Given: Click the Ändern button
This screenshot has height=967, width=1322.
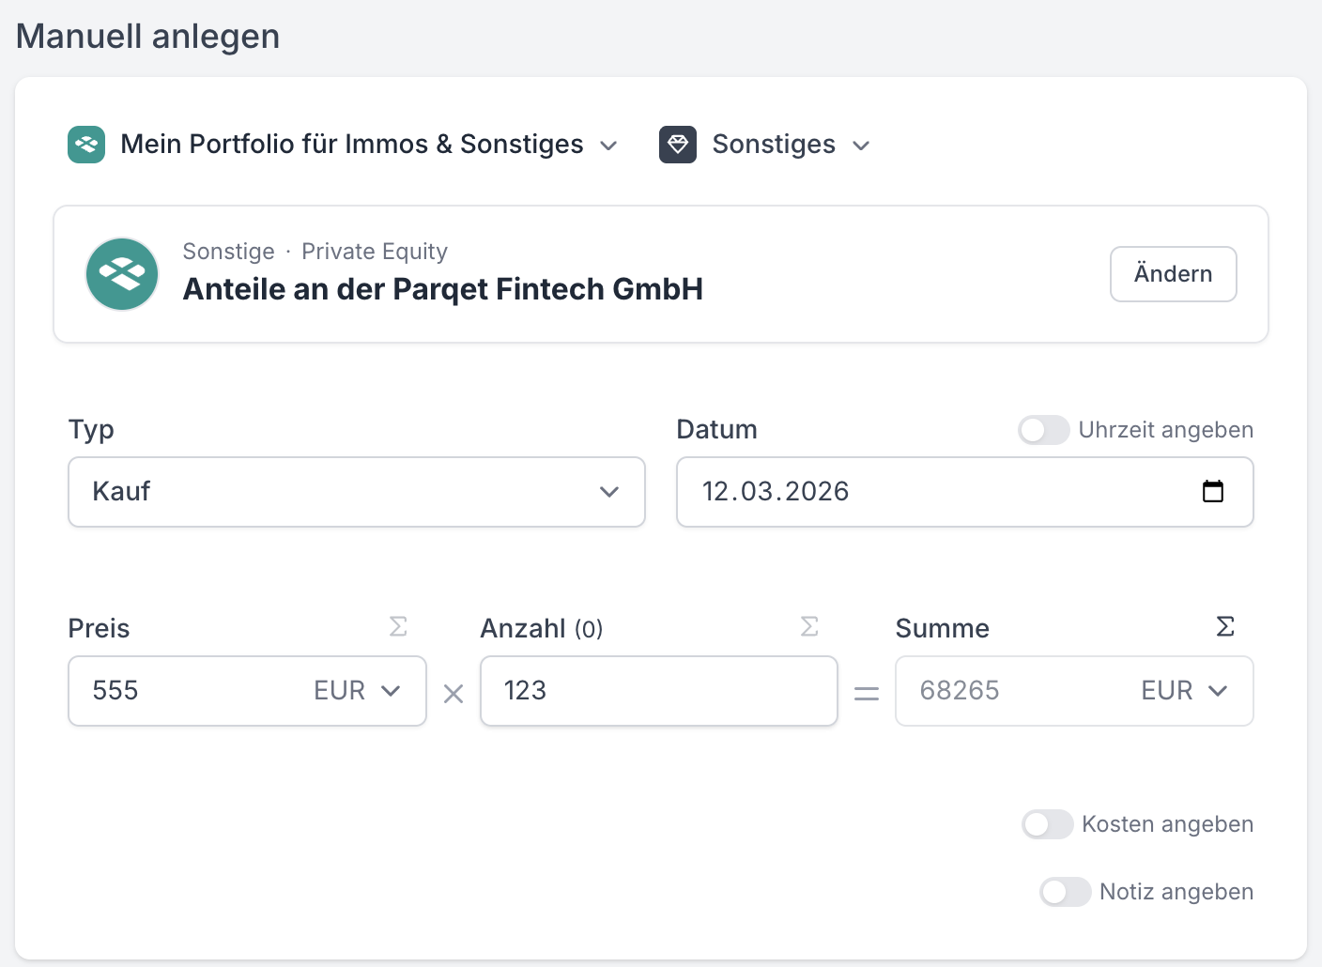Looking at the screenshot, I should [1173, 274].
